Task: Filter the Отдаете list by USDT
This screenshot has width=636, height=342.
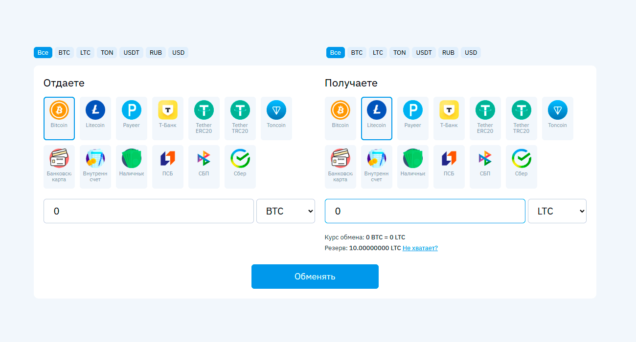Action: tap(132, 53)
